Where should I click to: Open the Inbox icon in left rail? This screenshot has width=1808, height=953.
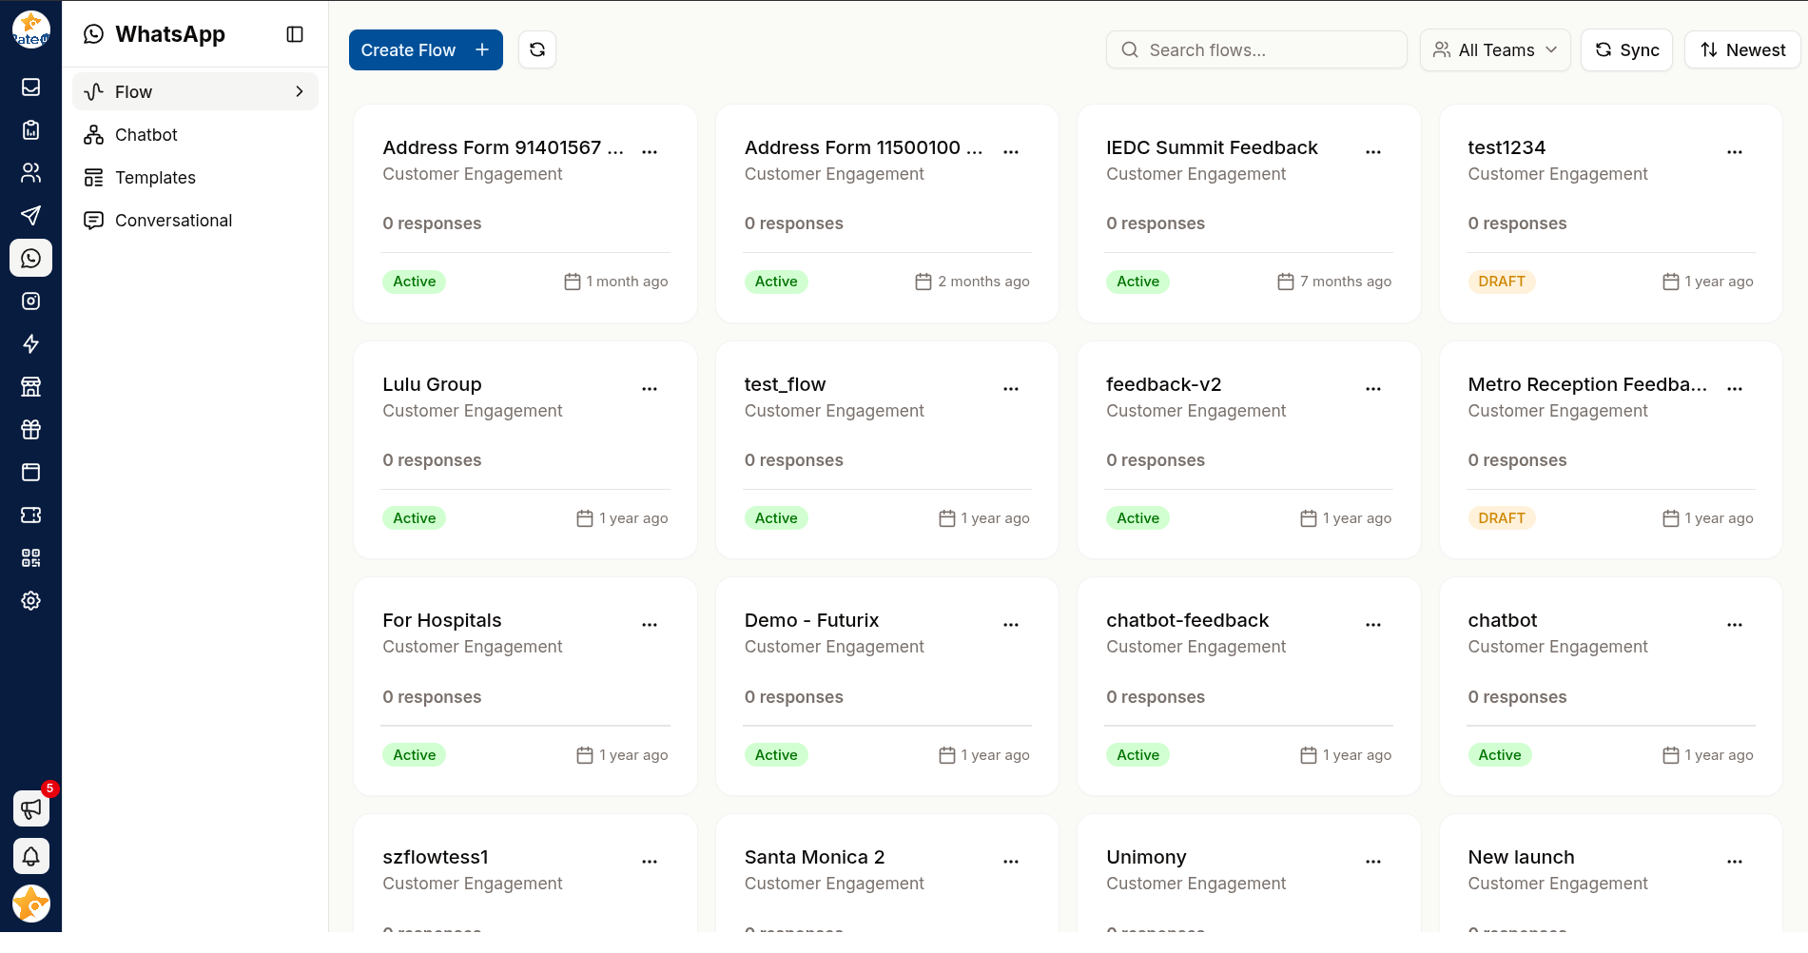30,88
